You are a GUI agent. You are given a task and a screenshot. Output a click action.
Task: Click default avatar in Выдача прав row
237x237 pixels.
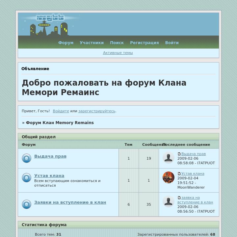(x=169, y=158)
